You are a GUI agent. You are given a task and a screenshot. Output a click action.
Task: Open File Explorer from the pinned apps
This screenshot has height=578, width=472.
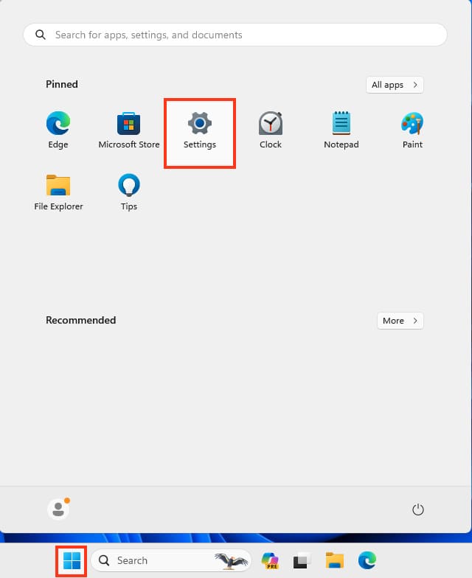click(58, 192)
